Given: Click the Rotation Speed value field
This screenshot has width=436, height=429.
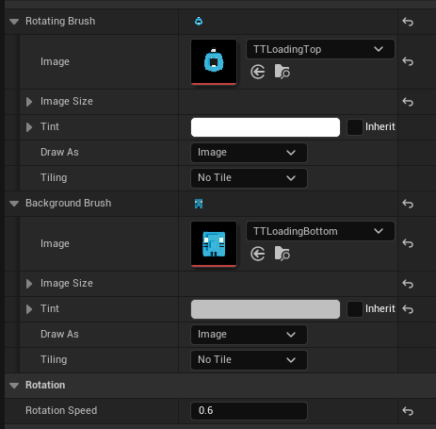Looking at the screenshot, I should click(x=249, y=411).
